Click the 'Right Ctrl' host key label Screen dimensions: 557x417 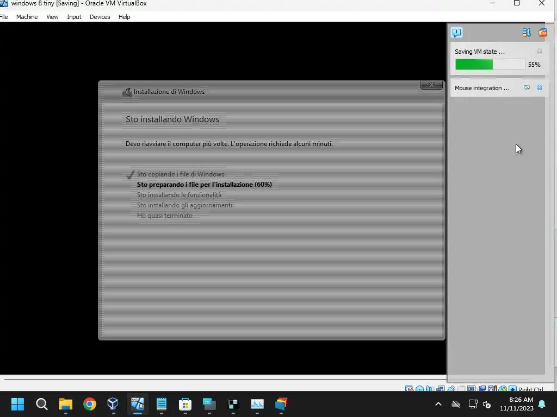point(531,389)
